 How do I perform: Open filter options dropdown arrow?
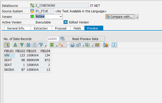(45, 45)
